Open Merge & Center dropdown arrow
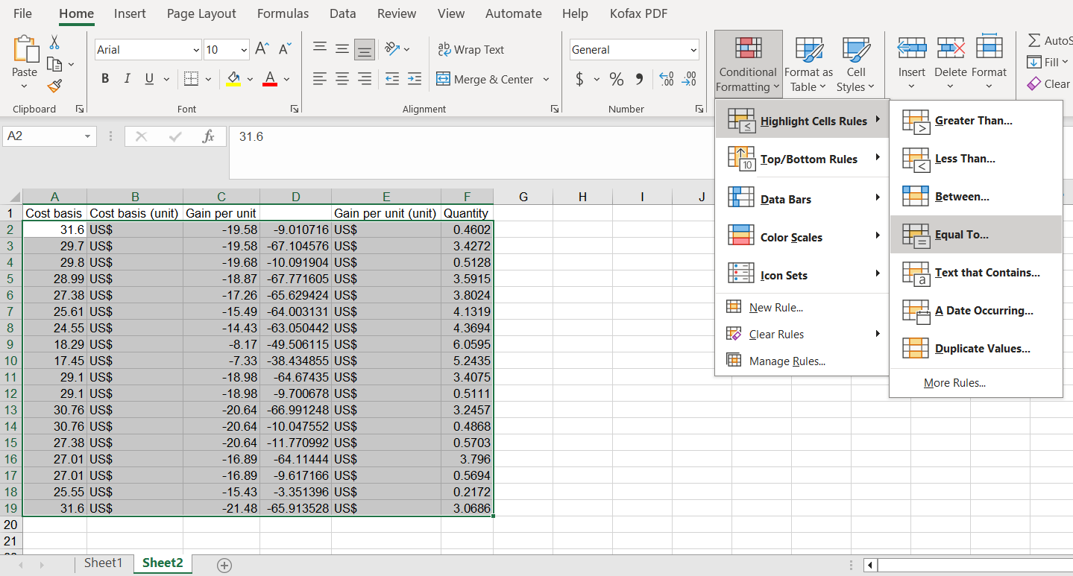Screen dimensions: 1073x576 pyautogui.click(x=546, y=79)
